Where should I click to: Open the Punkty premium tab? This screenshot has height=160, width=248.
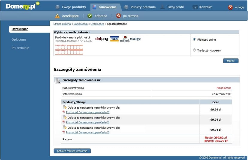[x=140, y=7]
